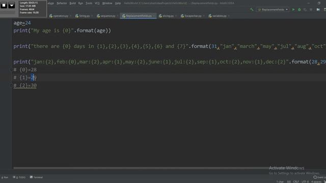
Task: Open the Refactor menu
Action: tap(62, 3)
